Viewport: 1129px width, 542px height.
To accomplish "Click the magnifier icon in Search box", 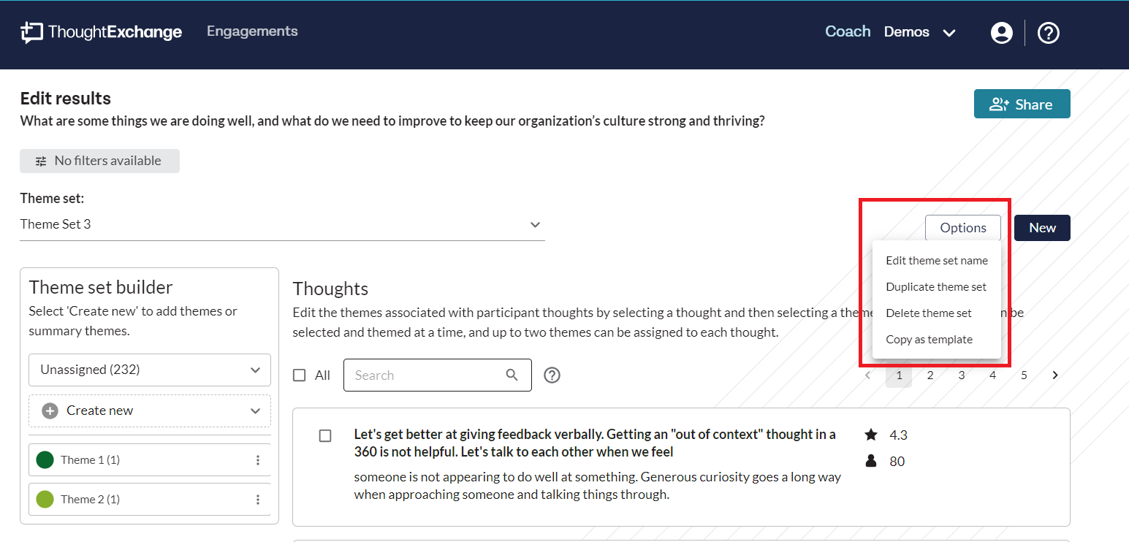I will point(512,375).
